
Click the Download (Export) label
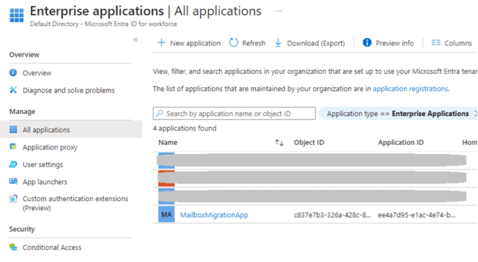pos(316,44)
